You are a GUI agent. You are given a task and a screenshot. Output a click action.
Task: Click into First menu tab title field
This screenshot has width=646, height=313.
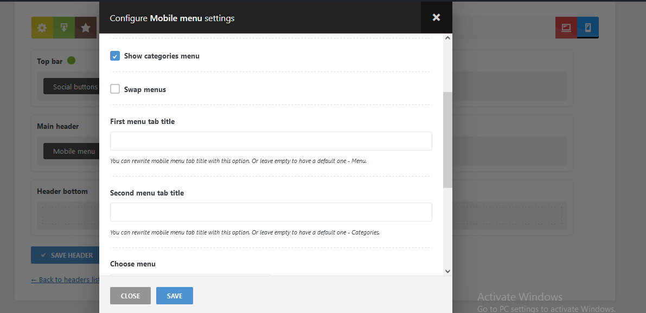pyautogui.click(x=271, y=141)
